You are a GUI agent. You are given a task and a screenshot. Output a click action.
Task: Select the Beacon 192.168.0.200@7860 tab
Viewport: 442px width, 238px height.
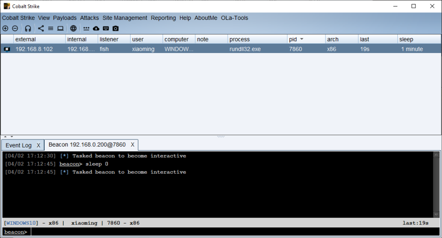[87, 145]
